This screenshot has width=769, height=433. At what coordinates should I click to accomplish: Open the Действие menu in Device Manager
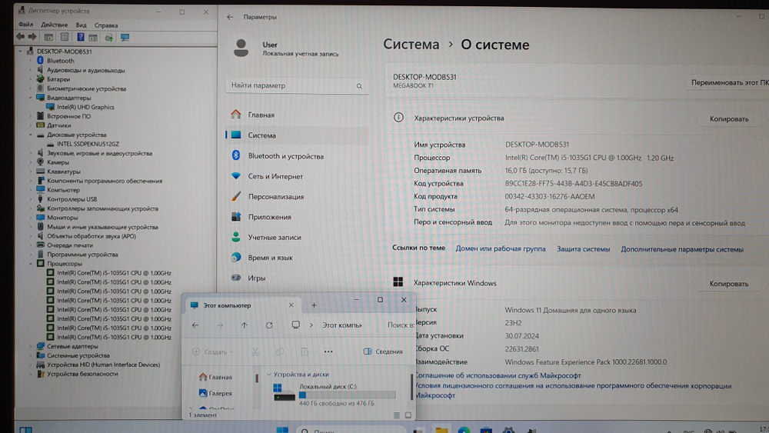(54, 25)
